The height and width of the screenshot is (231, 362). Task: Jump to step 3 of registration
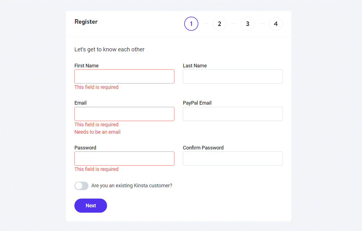247,24
